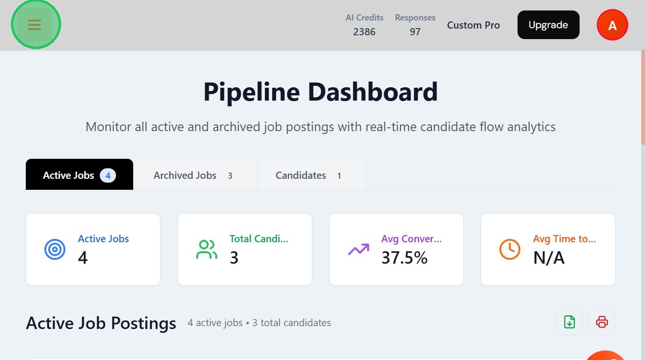Viewport: 645px width, 360px height.
Task: Switch to the Archived Jobs tab
Action: click(194, 175)
